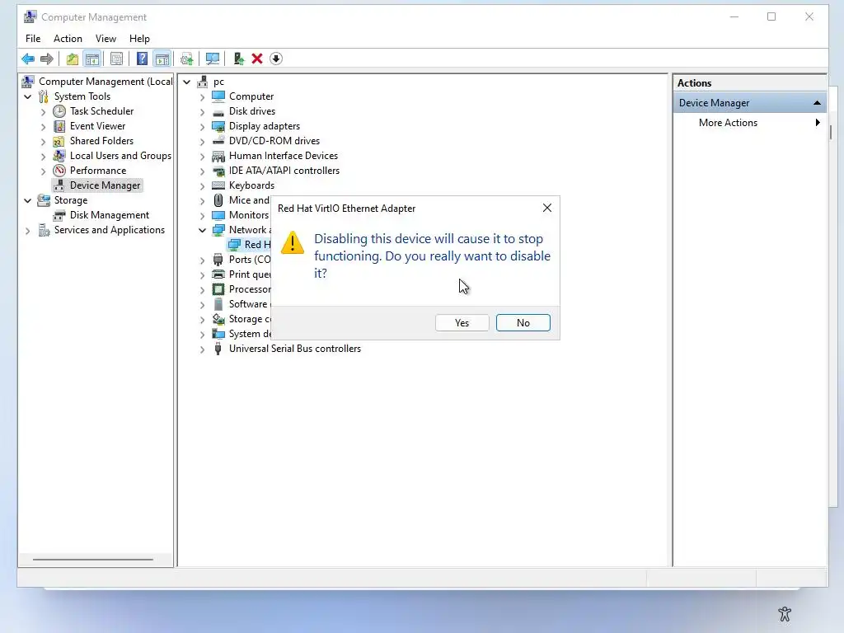This screenshot has width=844, height=633.
Task: Click the Back arrow in toolbar
Action: coord(28,59)
